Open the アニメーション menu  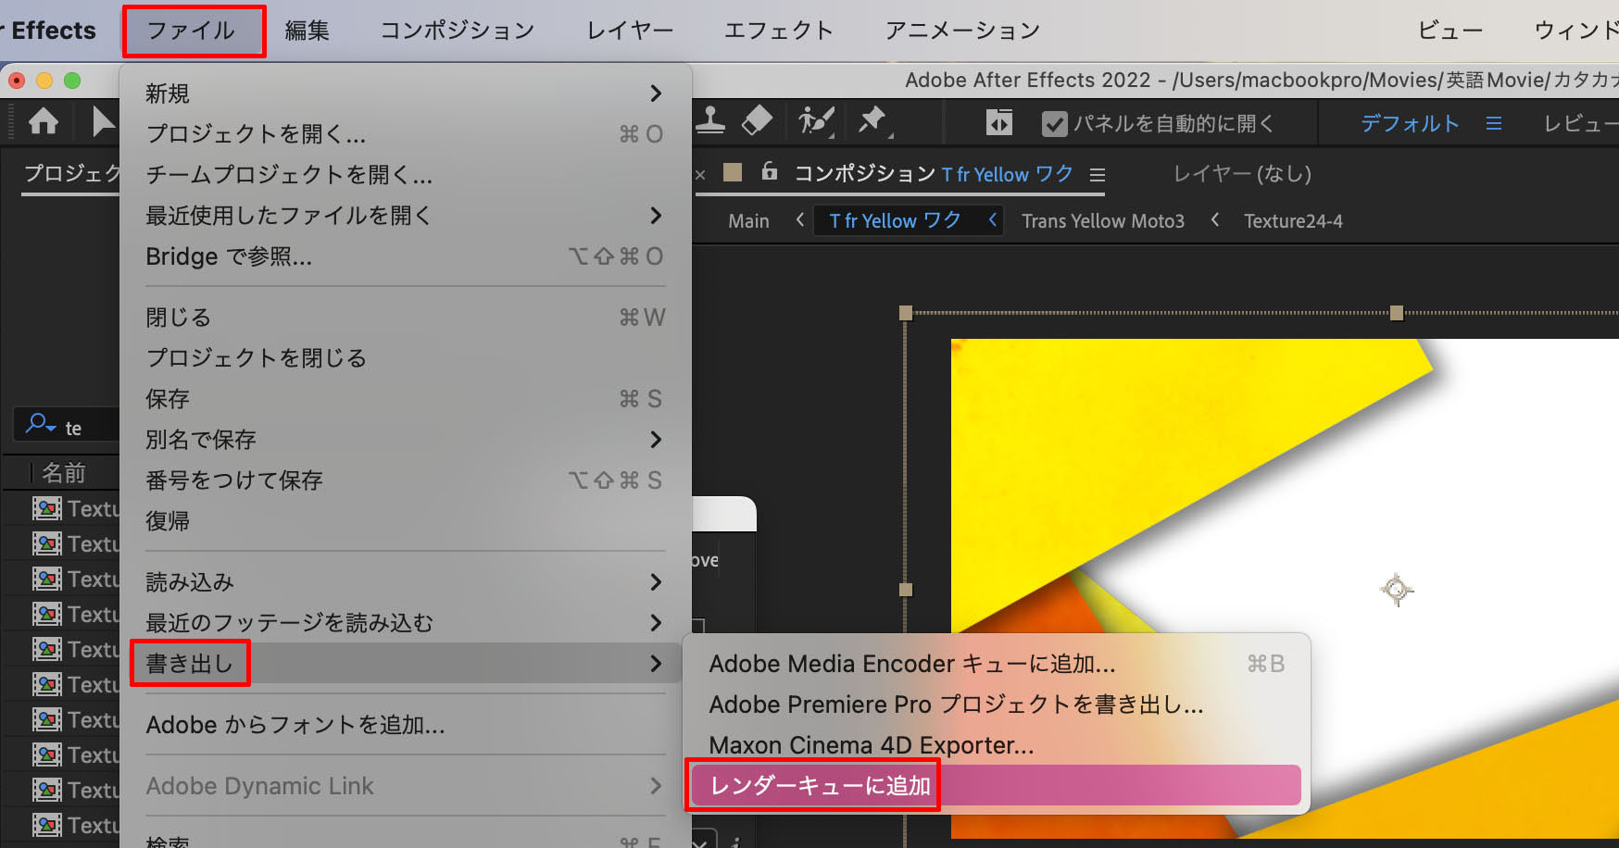point(961,30)
